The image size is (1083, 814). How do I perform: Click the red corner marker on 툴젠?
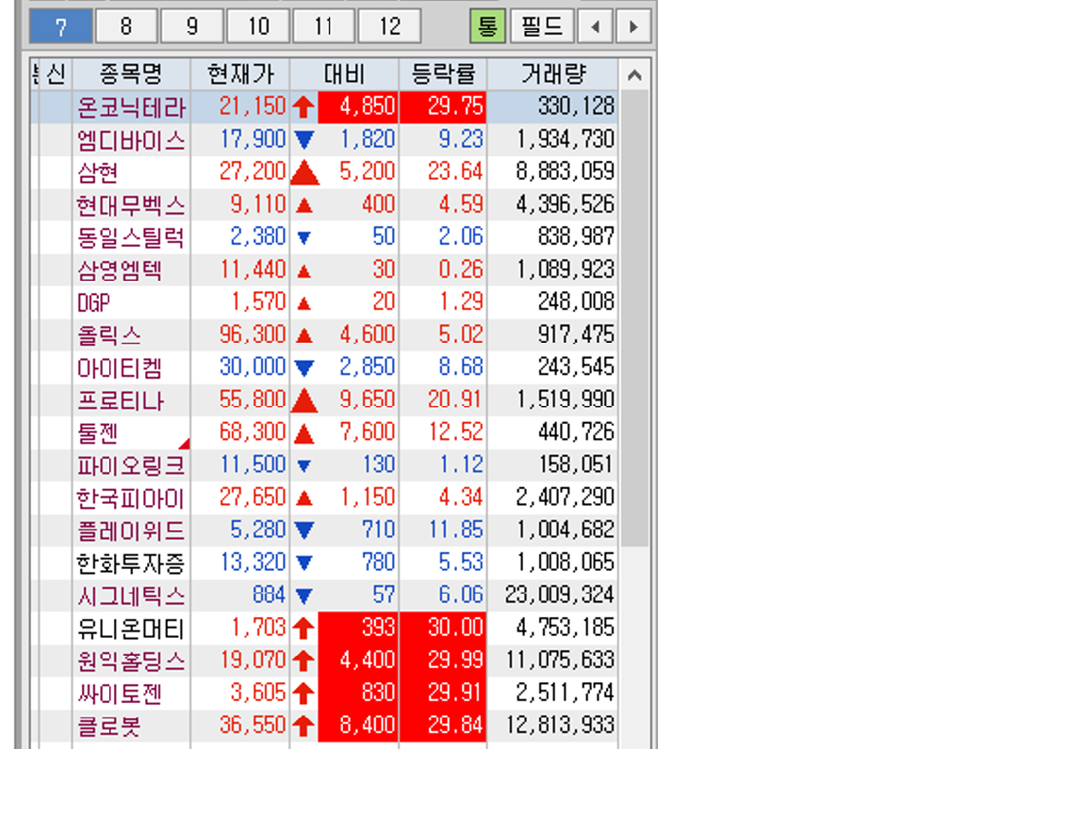pos(185,443)
